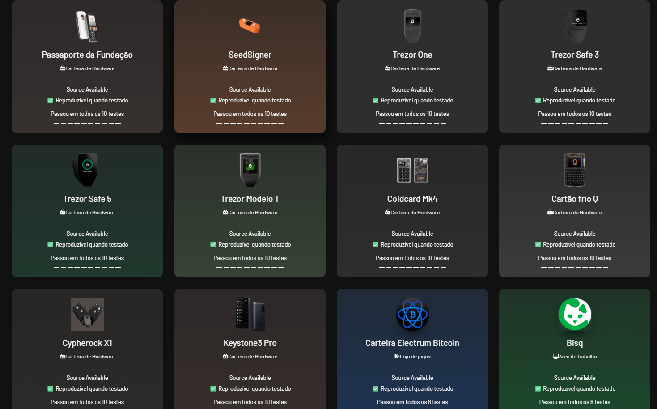
Task: Click the test progress bar on SeedSigner
Action: click(x=250, y=124)
